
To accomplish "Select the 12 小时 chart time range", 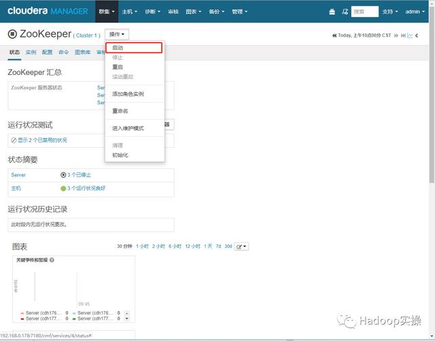I will (x=192, y=246).
